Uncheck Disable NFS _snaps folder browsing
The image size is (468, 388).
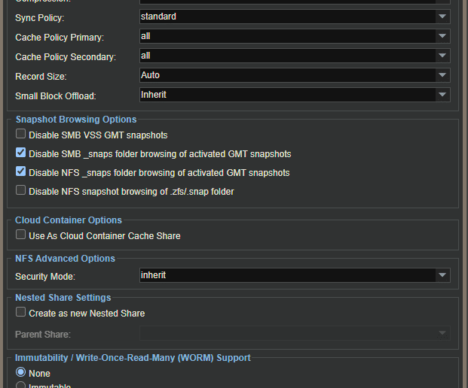pos(20,171)
